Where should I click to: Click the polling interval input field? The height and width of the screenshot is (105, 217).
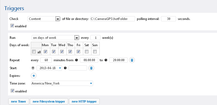pos(168,19)
